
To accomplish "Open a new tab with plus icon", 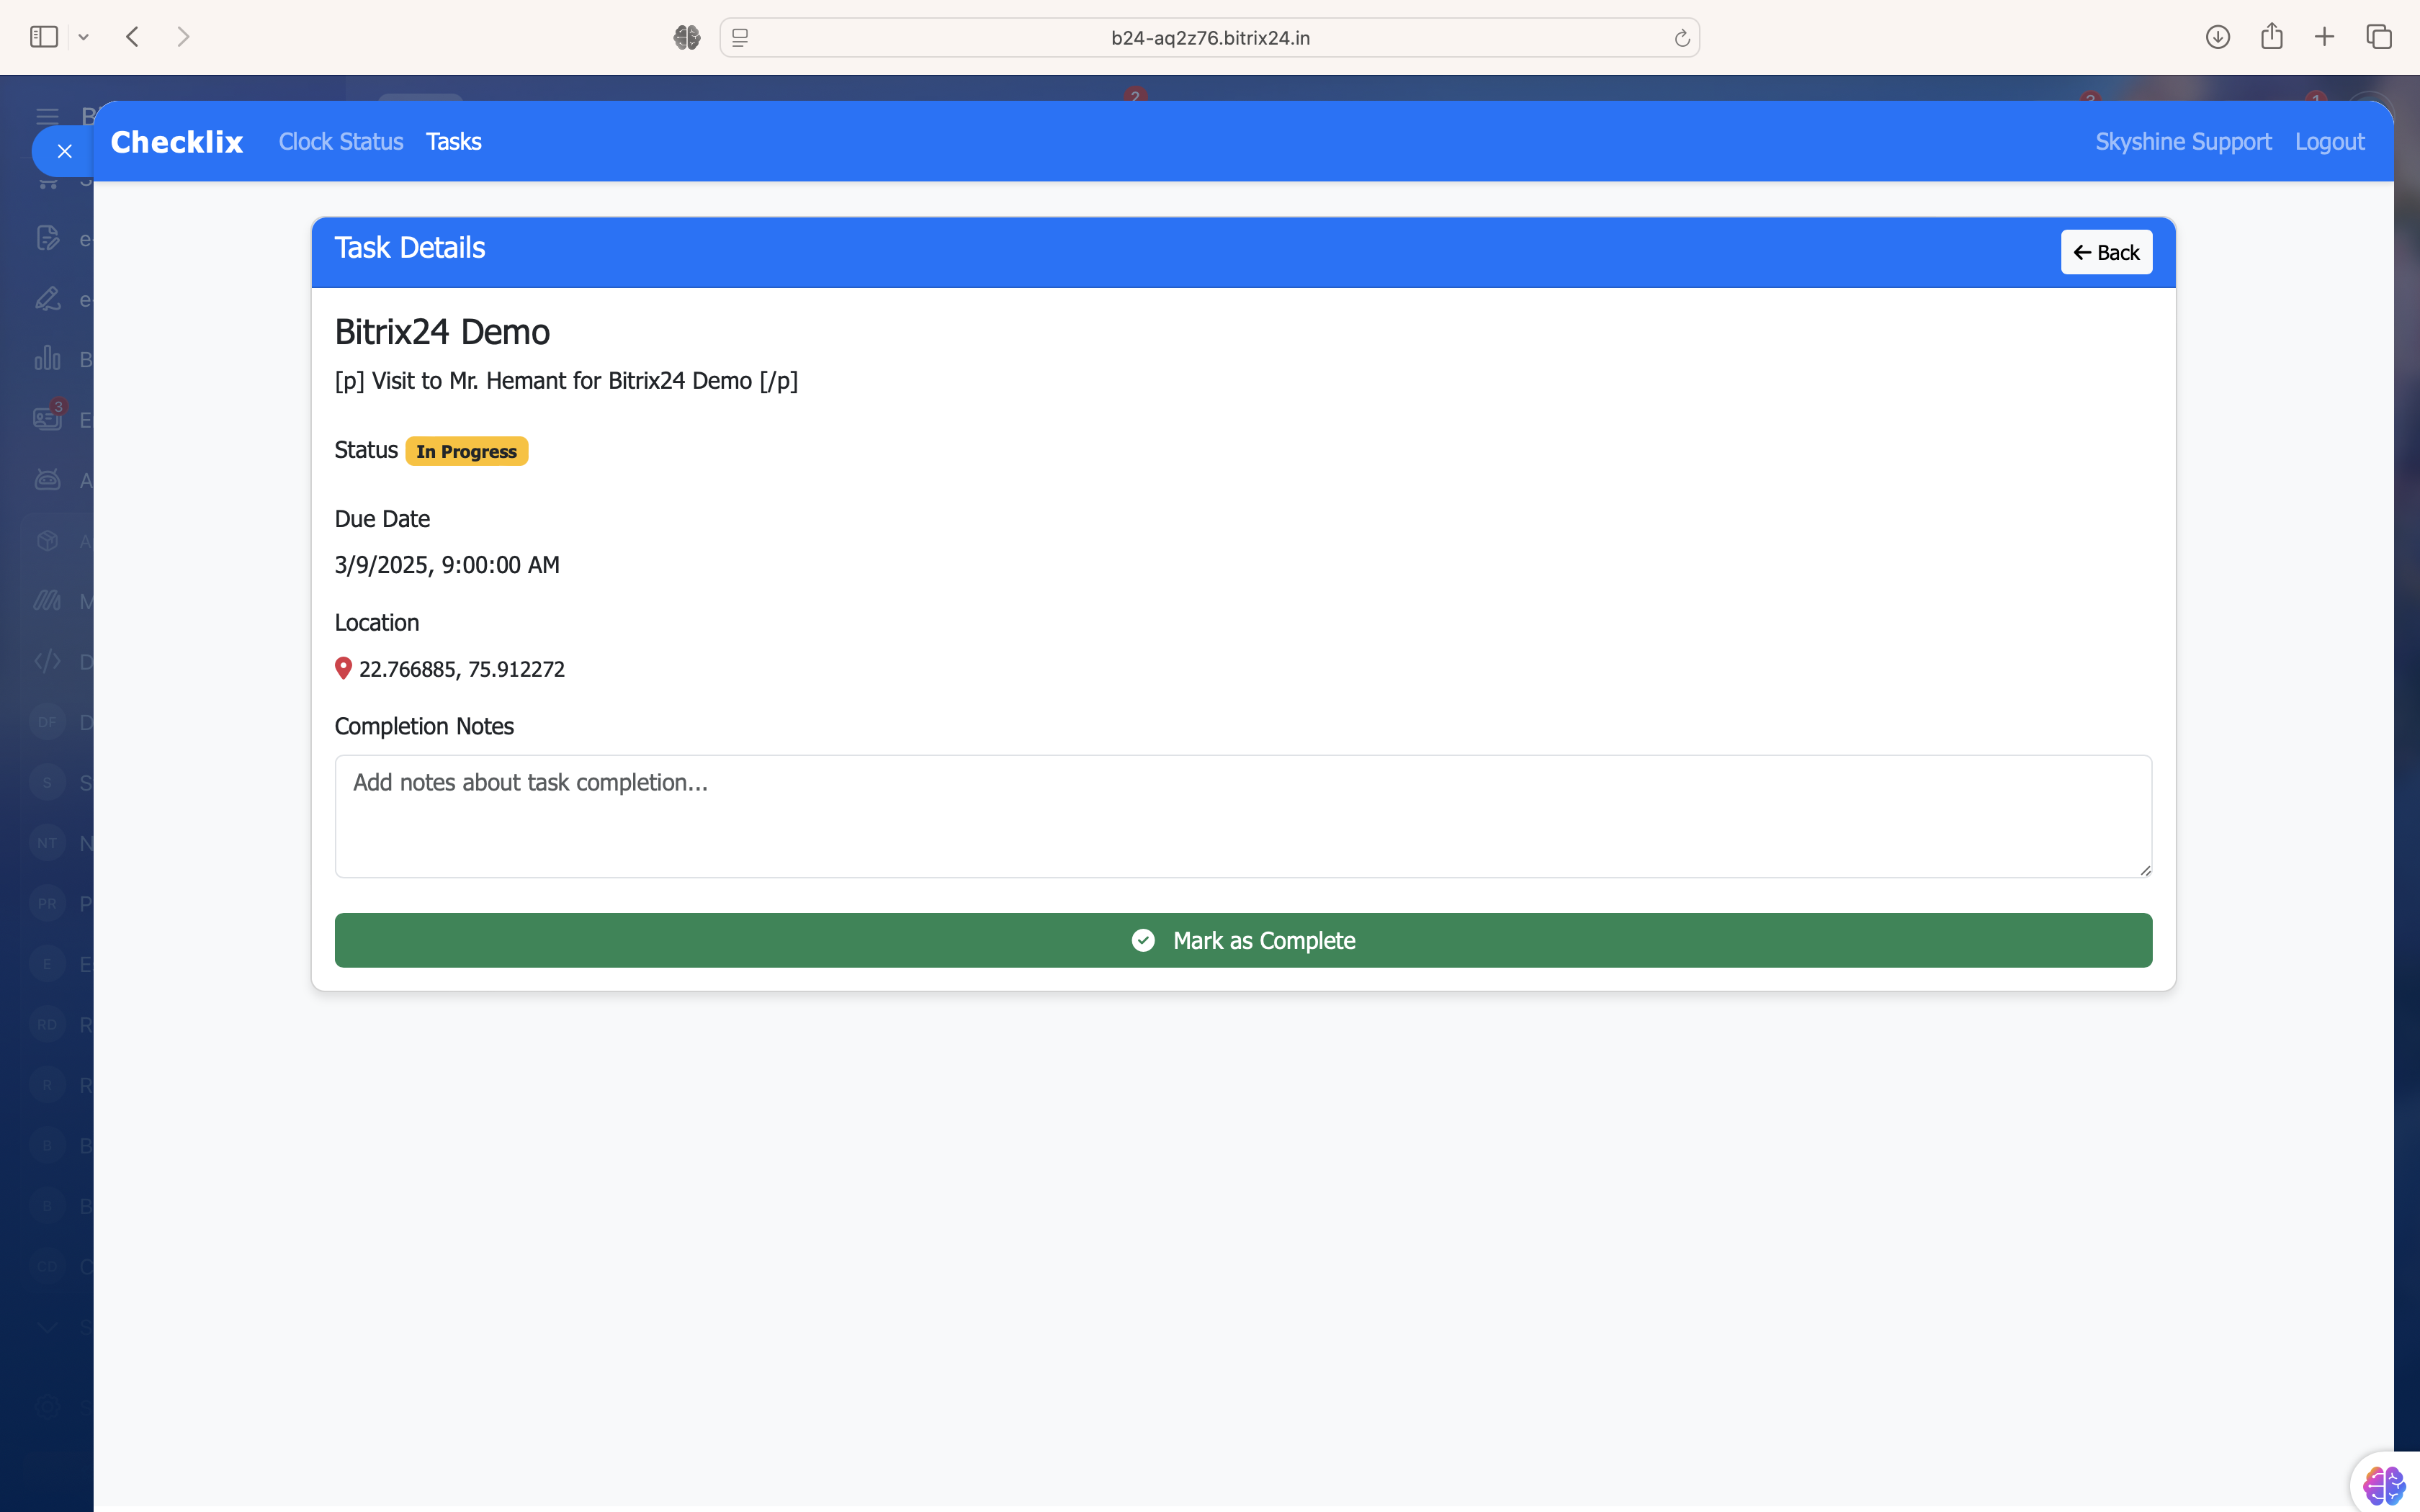I will tap(2324, 37).
